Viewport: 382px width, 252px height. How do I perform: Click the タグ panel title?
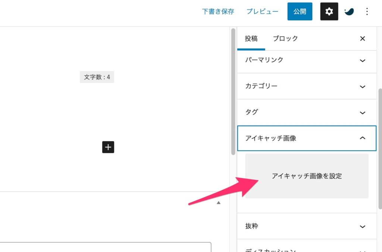click(x=252, y=112)
